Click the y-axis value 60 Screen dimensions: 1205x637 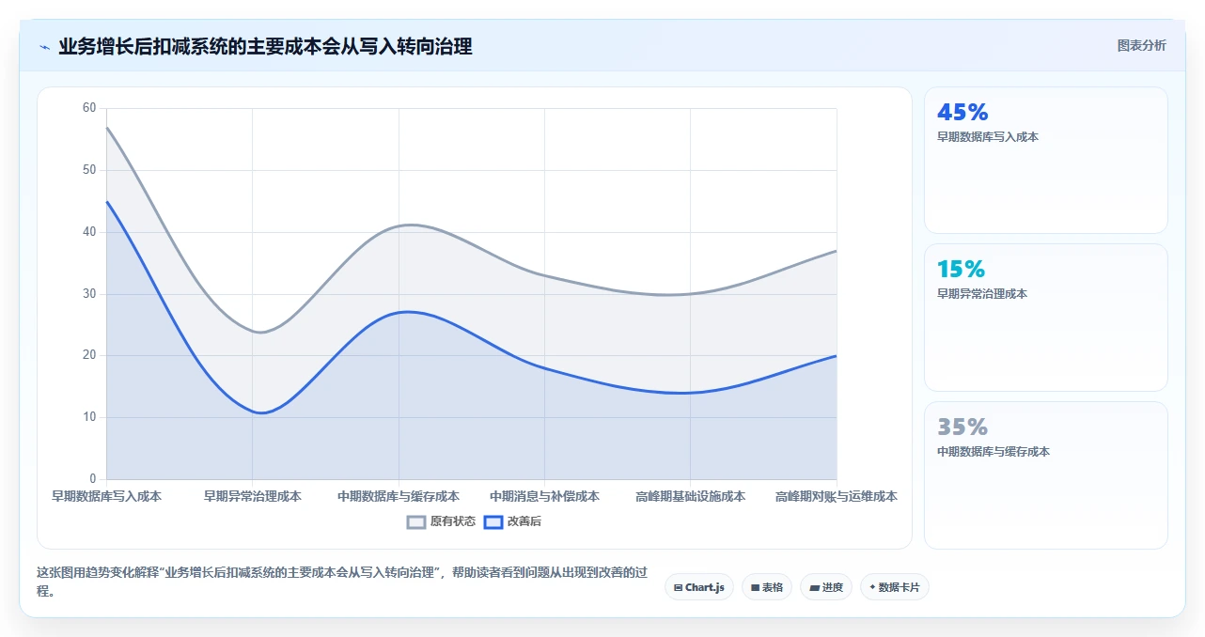89,108
